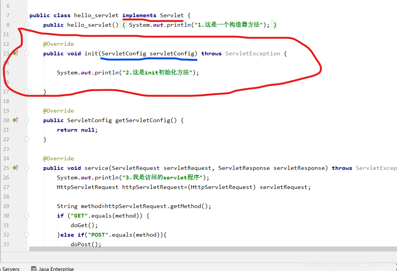
Task: Click the implements gutter icon on line 25
Action: click(15, 168)
